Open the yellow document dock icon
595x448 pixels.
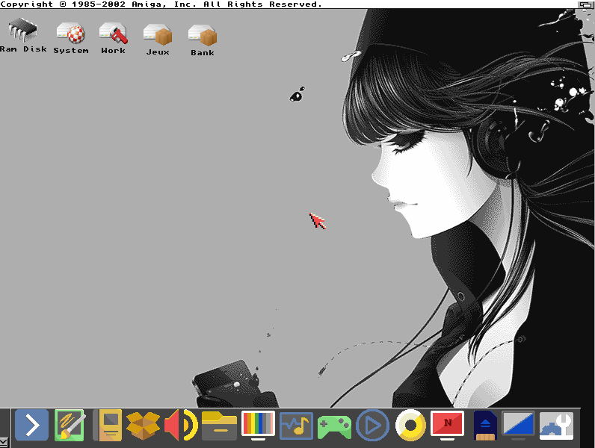pos(108,425)
